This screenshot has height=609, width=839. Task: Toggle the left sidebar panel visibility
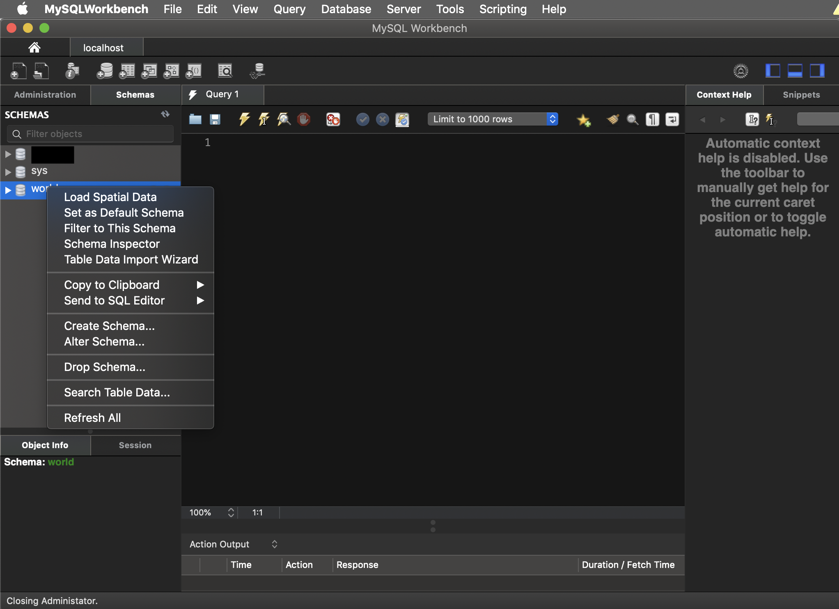coord(773,71)
